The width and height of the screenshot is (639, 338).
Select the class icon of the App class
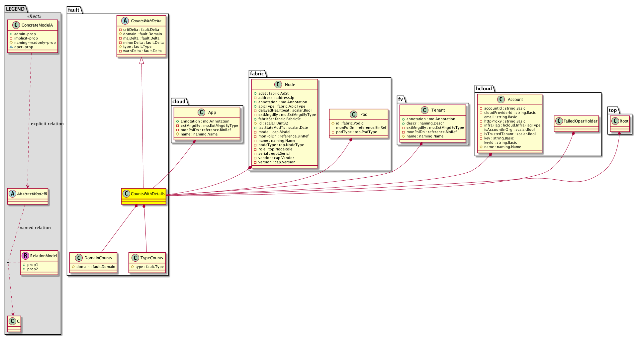click(x=202, y=112)
